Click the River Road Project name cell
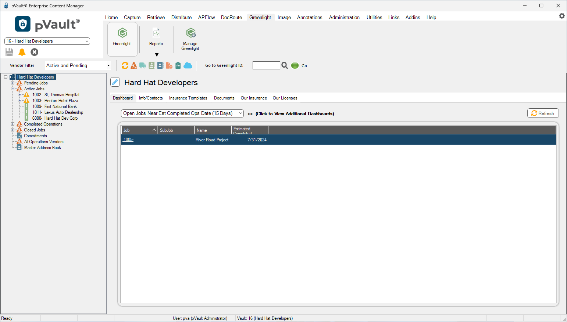The image size is (567, 322). pos(212,140)
